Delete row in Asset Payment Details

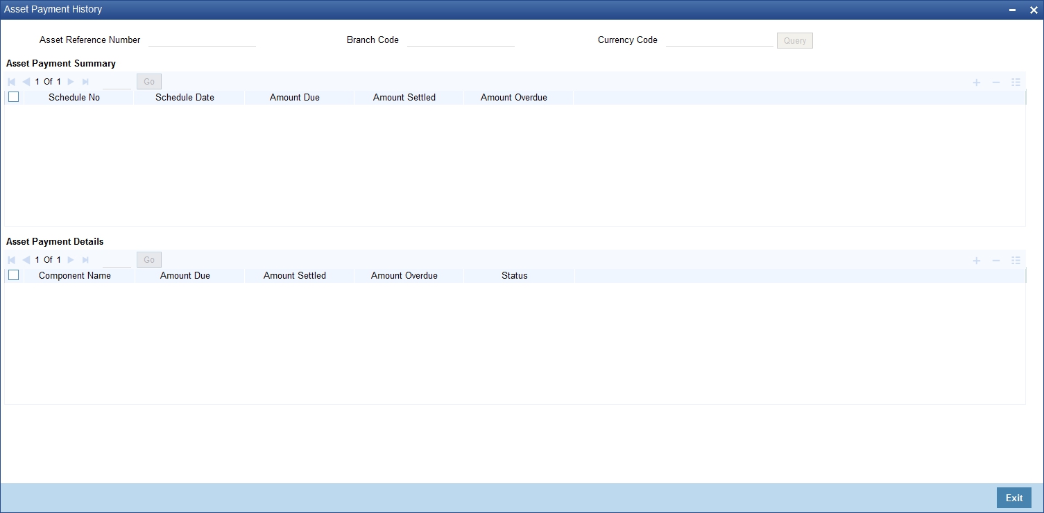(996, 261)
